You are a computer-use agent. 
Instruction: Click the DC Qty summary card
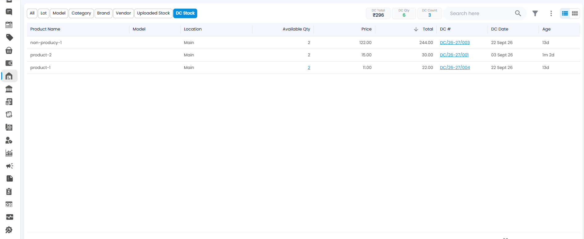click(404, 13)
